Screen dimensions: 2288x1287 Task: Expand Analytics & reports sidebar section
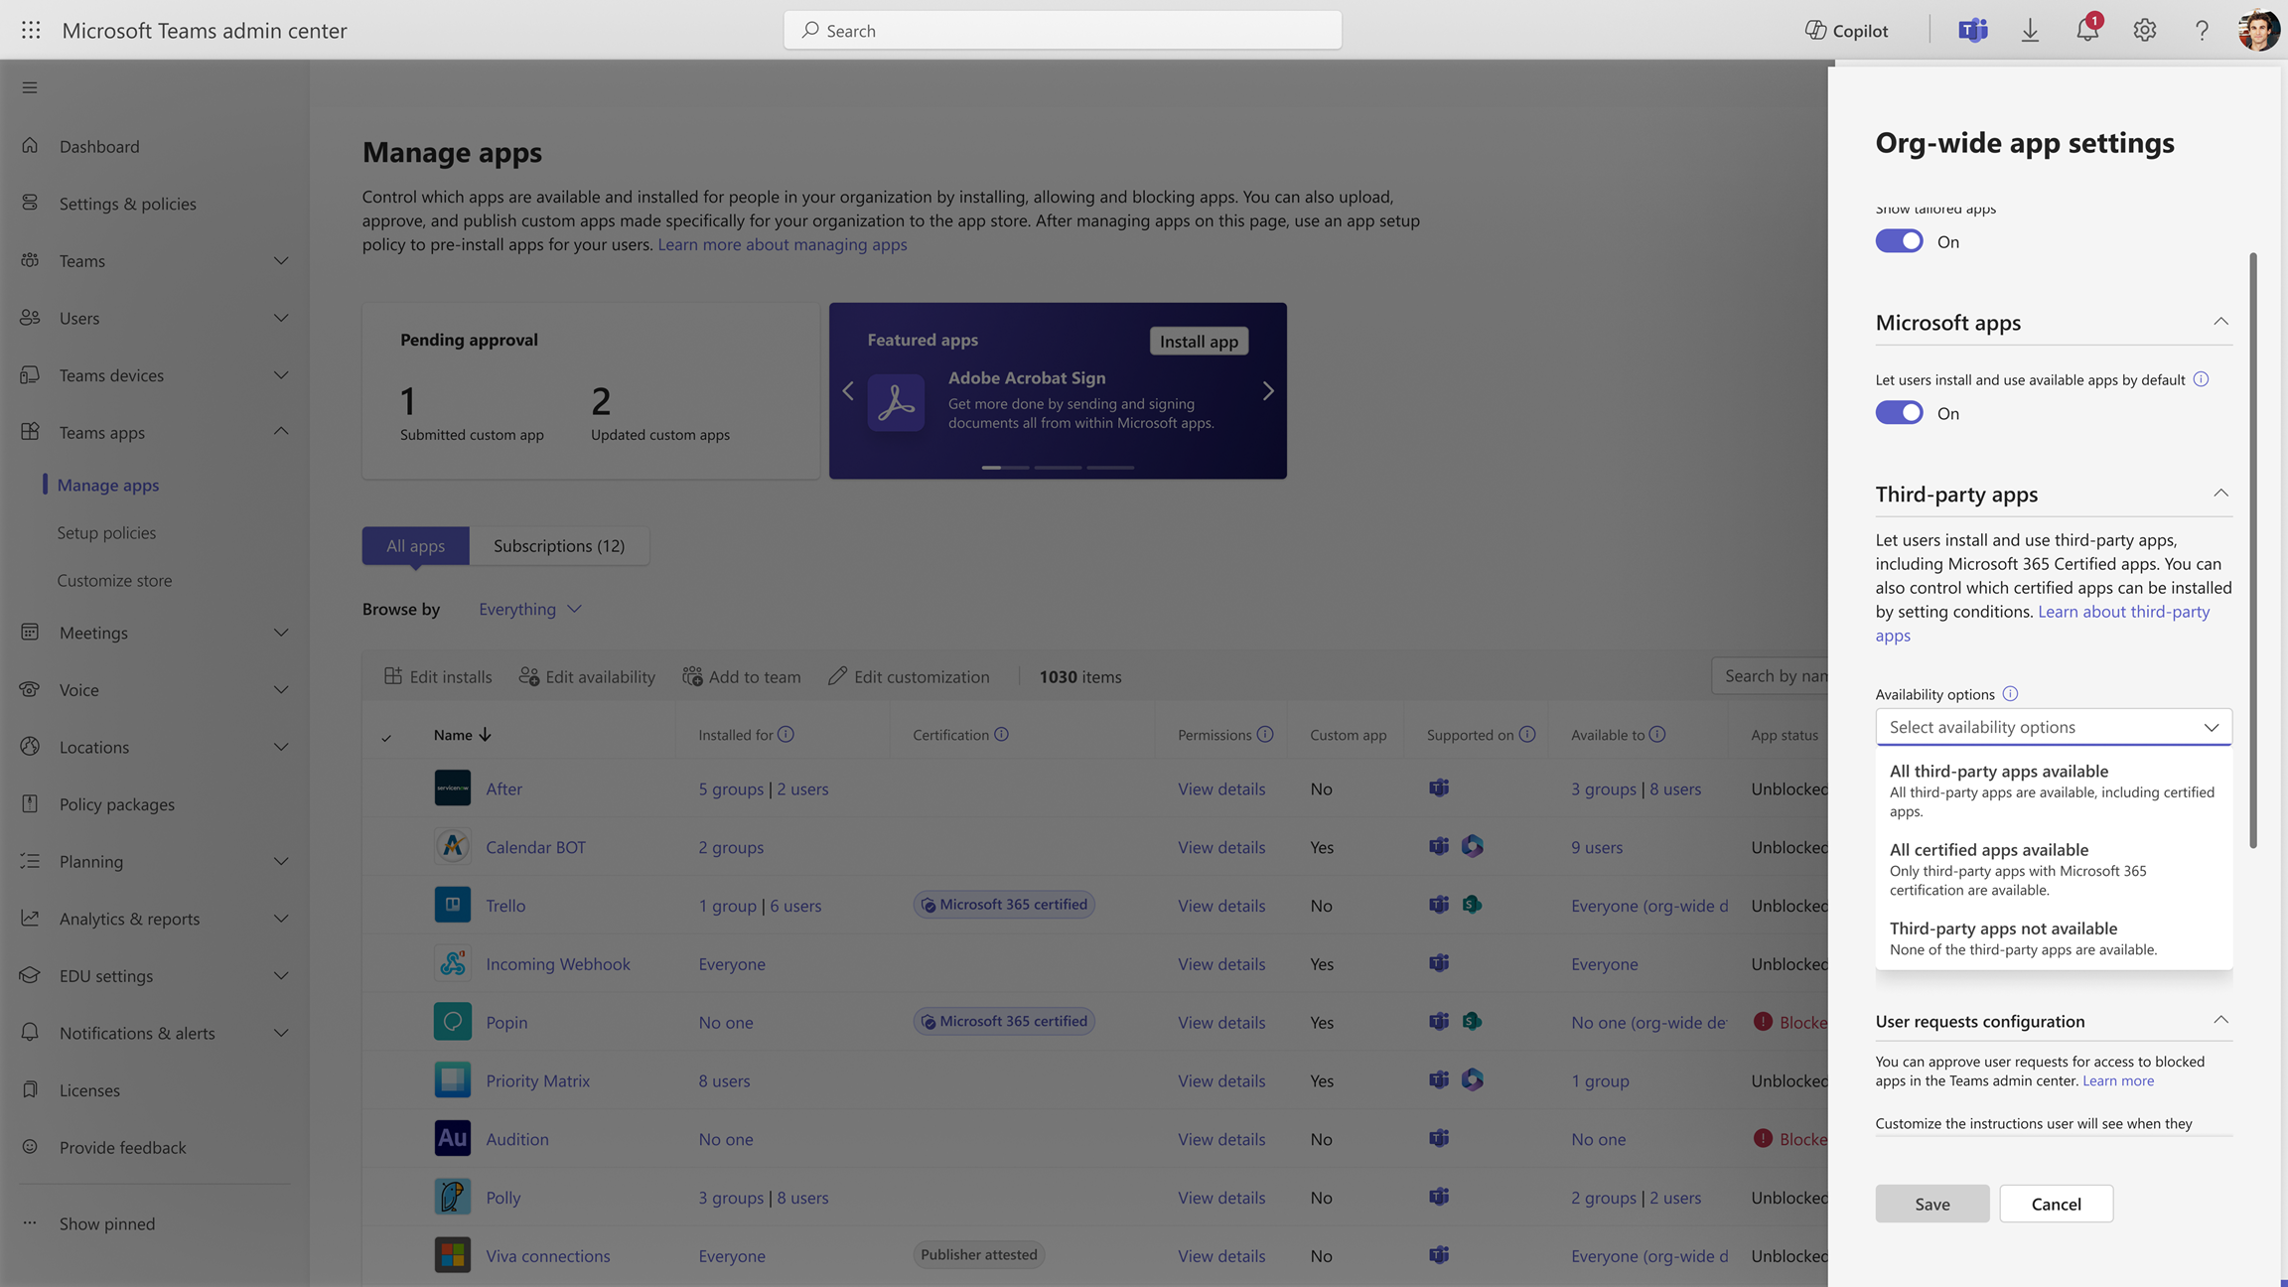click(x=281, y=919)
